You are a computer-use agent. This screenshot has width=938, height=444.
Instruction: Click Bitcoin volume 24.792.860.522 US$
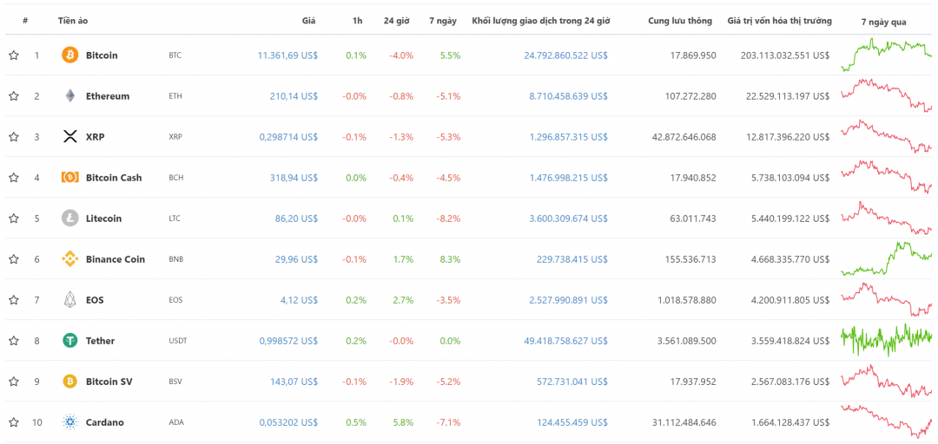tap(566, 55)
